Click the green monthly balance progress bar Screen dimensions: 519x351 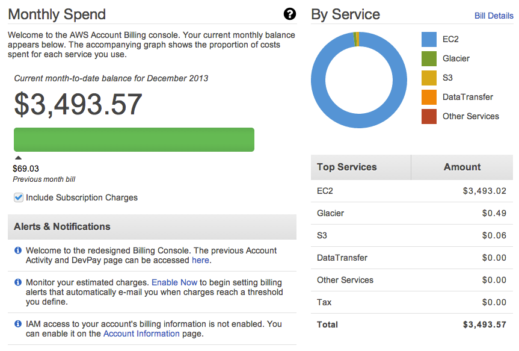[x=134, y=139]
